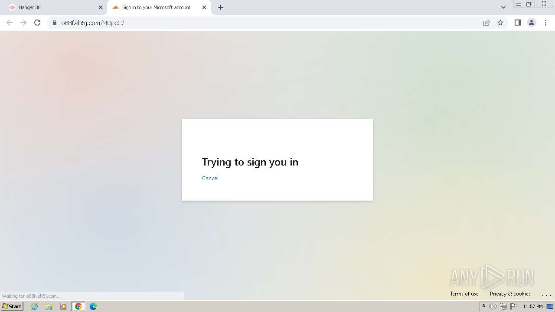Bookmark this page with the star icon
Viewport: 555px width, 312px height.
[x=500, y=23]
